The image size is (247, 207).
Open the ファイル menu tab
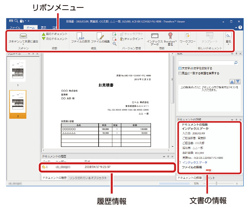tap(15, 27)
